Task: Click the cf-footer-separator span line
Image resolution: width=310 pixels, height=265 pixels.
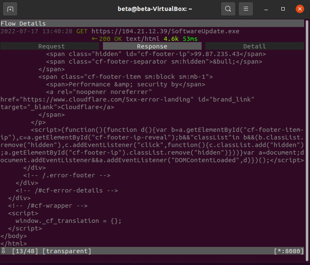Action: tap(154, 62)
